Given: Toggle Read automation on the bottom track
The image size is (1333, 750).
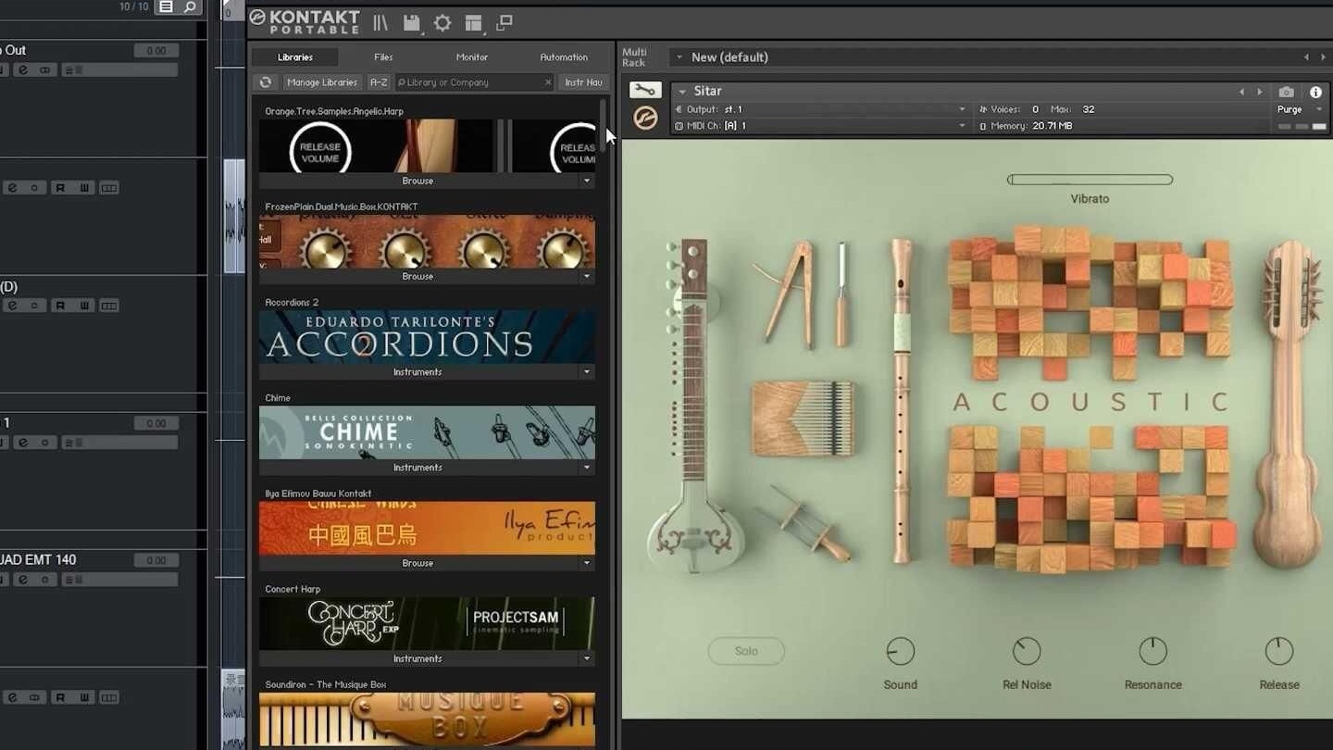Looking at the screenshot, I should pos(60,697).
